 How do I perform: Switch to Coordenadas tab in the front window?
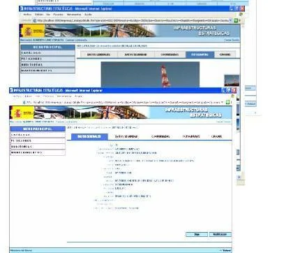pos(160,136)
